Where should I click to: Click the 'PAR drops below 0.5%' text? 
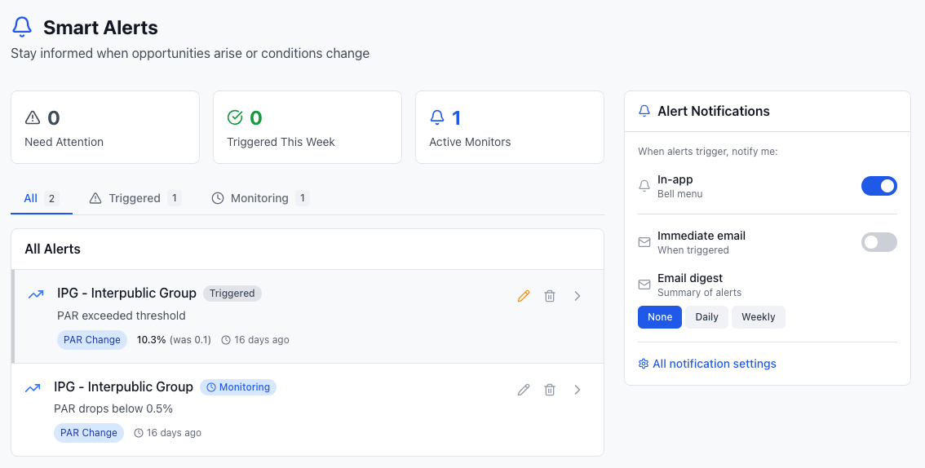(x=113, y=409)
